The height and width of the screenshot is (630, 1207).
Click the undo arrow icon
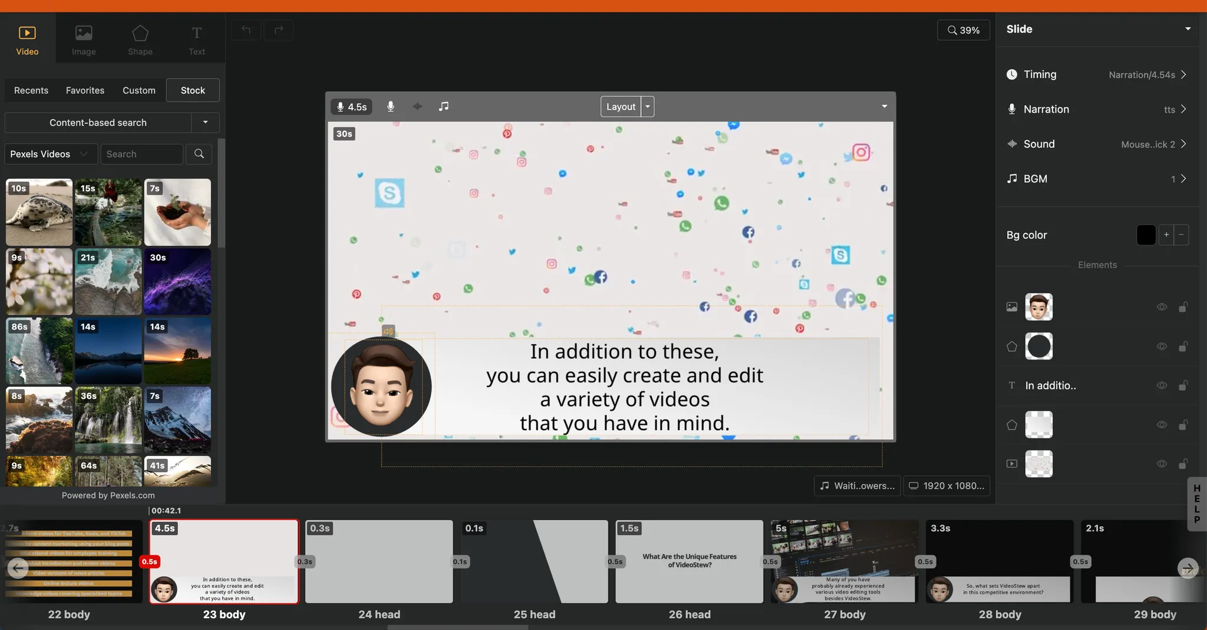coord(246,29)
